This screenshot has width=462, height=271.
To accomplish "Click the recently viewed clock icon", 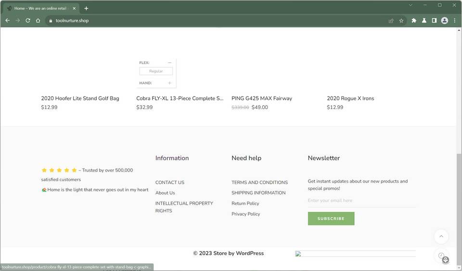I will click(441, 256).
